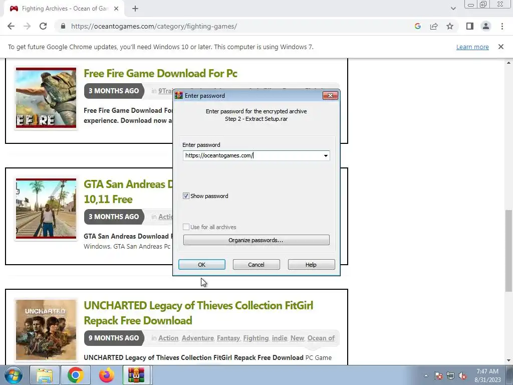Viewport: 513px width, 385px height.
Task: Bookmark this page with the star icon
Action: coord(450,26)
